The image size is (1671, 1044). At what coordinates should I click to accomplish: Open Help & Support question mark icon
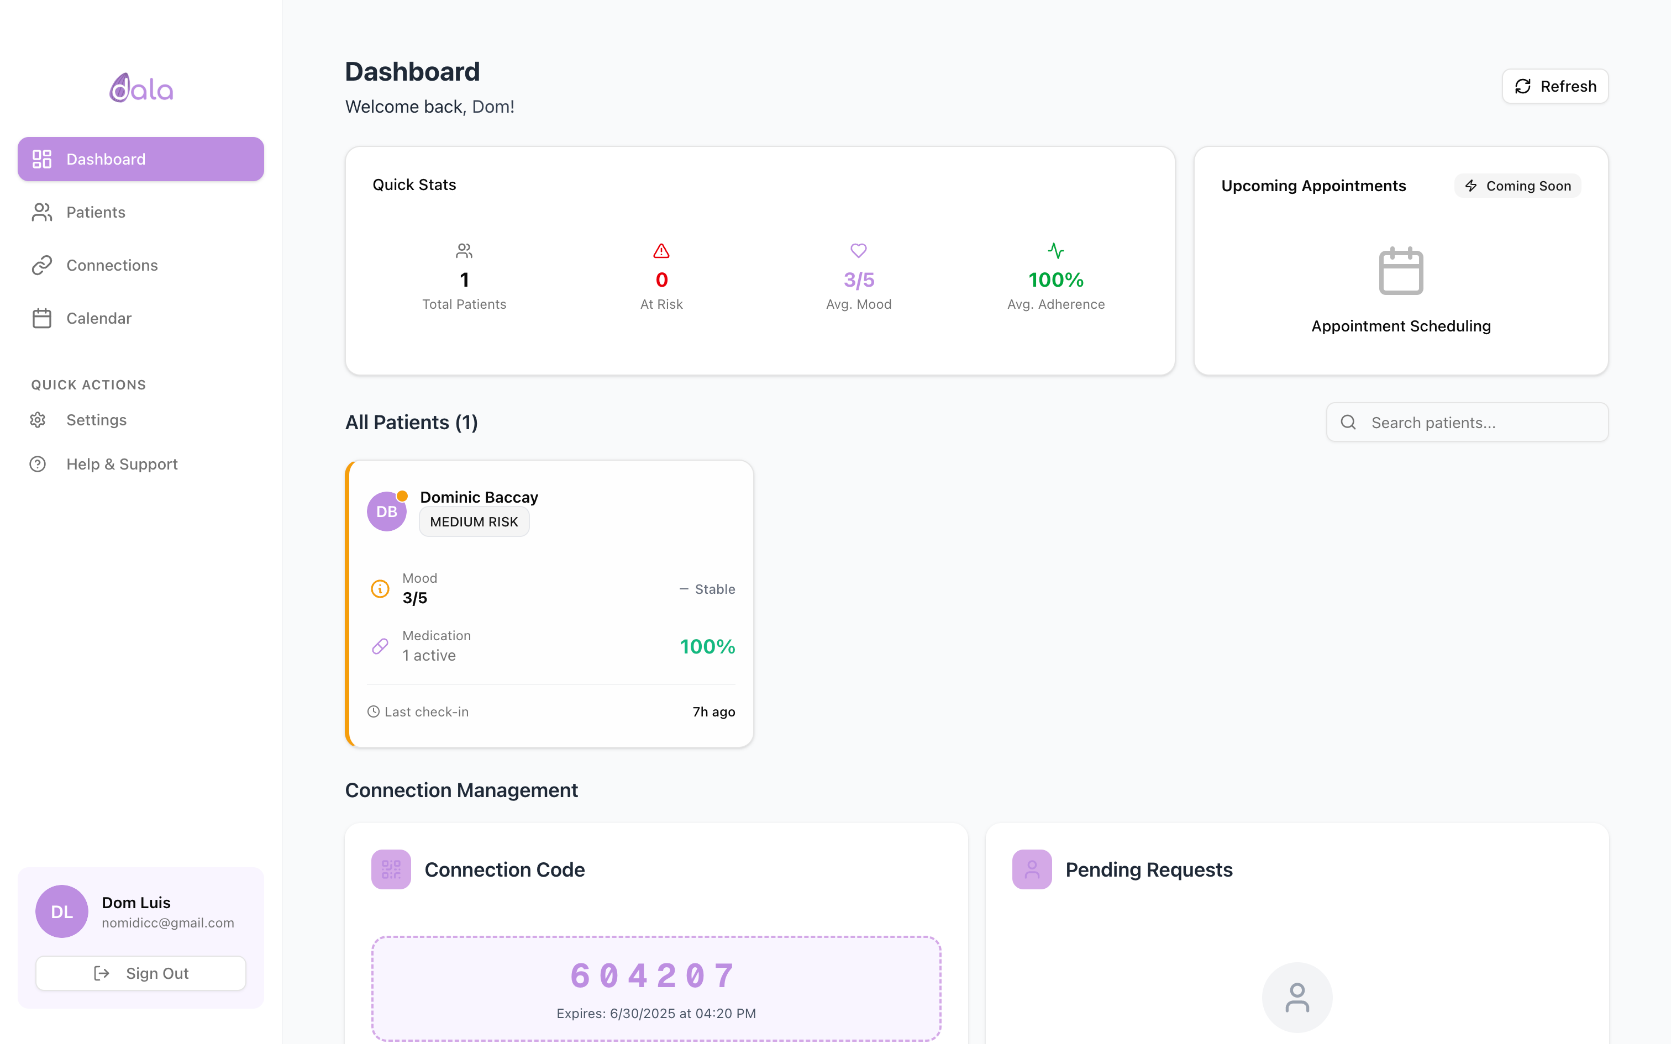[37, 464]
